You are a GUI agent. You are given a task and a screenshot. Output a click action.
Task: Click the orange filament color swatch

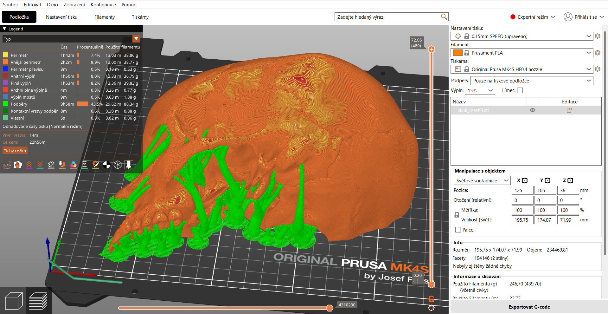pyautogui.click(x=458, y=53)
